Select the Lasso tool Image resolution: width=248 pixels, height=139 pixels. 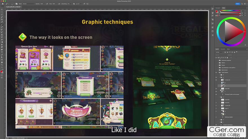[x=2, y=15]
